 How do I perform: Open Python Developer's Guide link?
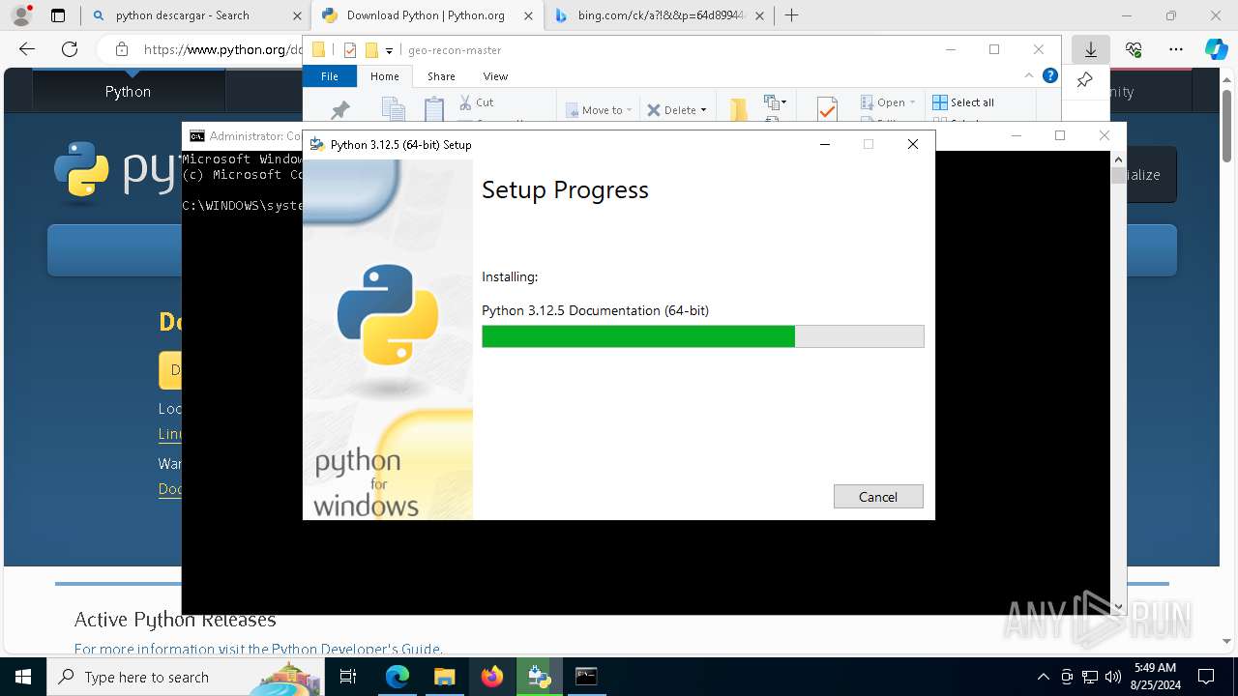point(356,649)
